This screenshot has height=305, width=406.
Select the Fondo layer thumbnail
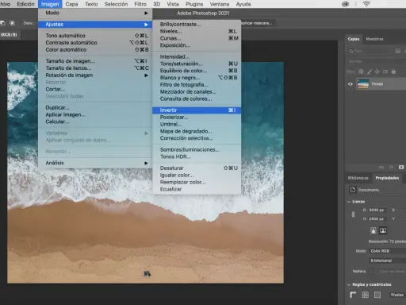click(362, 84)
